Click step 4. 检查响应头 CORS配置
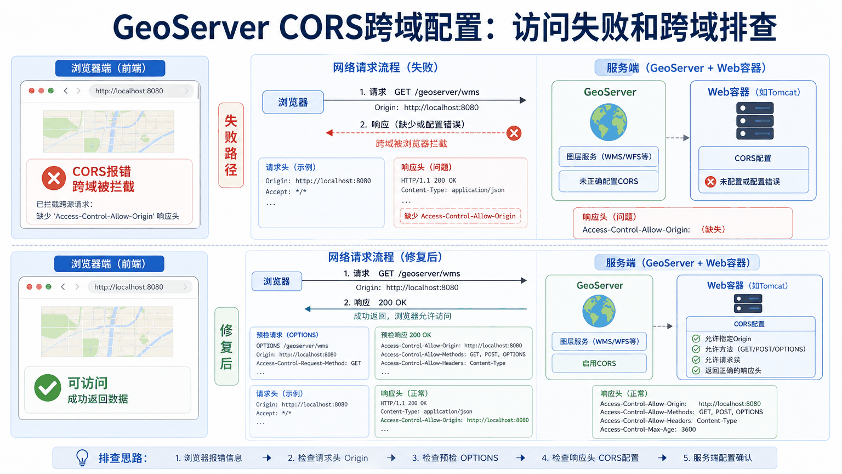The height and width of the screenshot is (474, 842). point(590,458)
